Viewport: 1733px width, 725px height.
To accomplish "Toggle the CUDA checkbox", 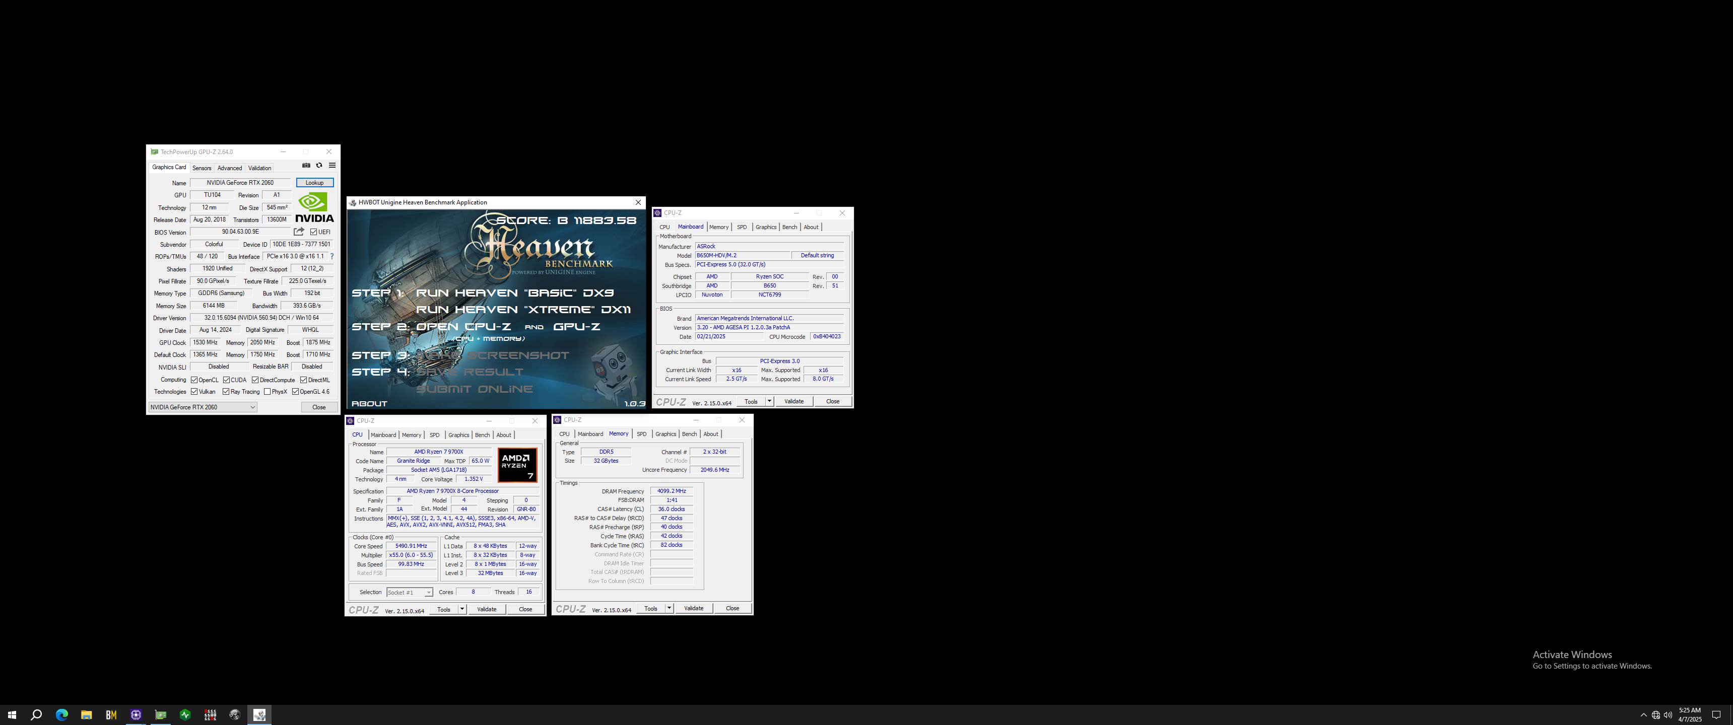I will click(x=227, y=380).
